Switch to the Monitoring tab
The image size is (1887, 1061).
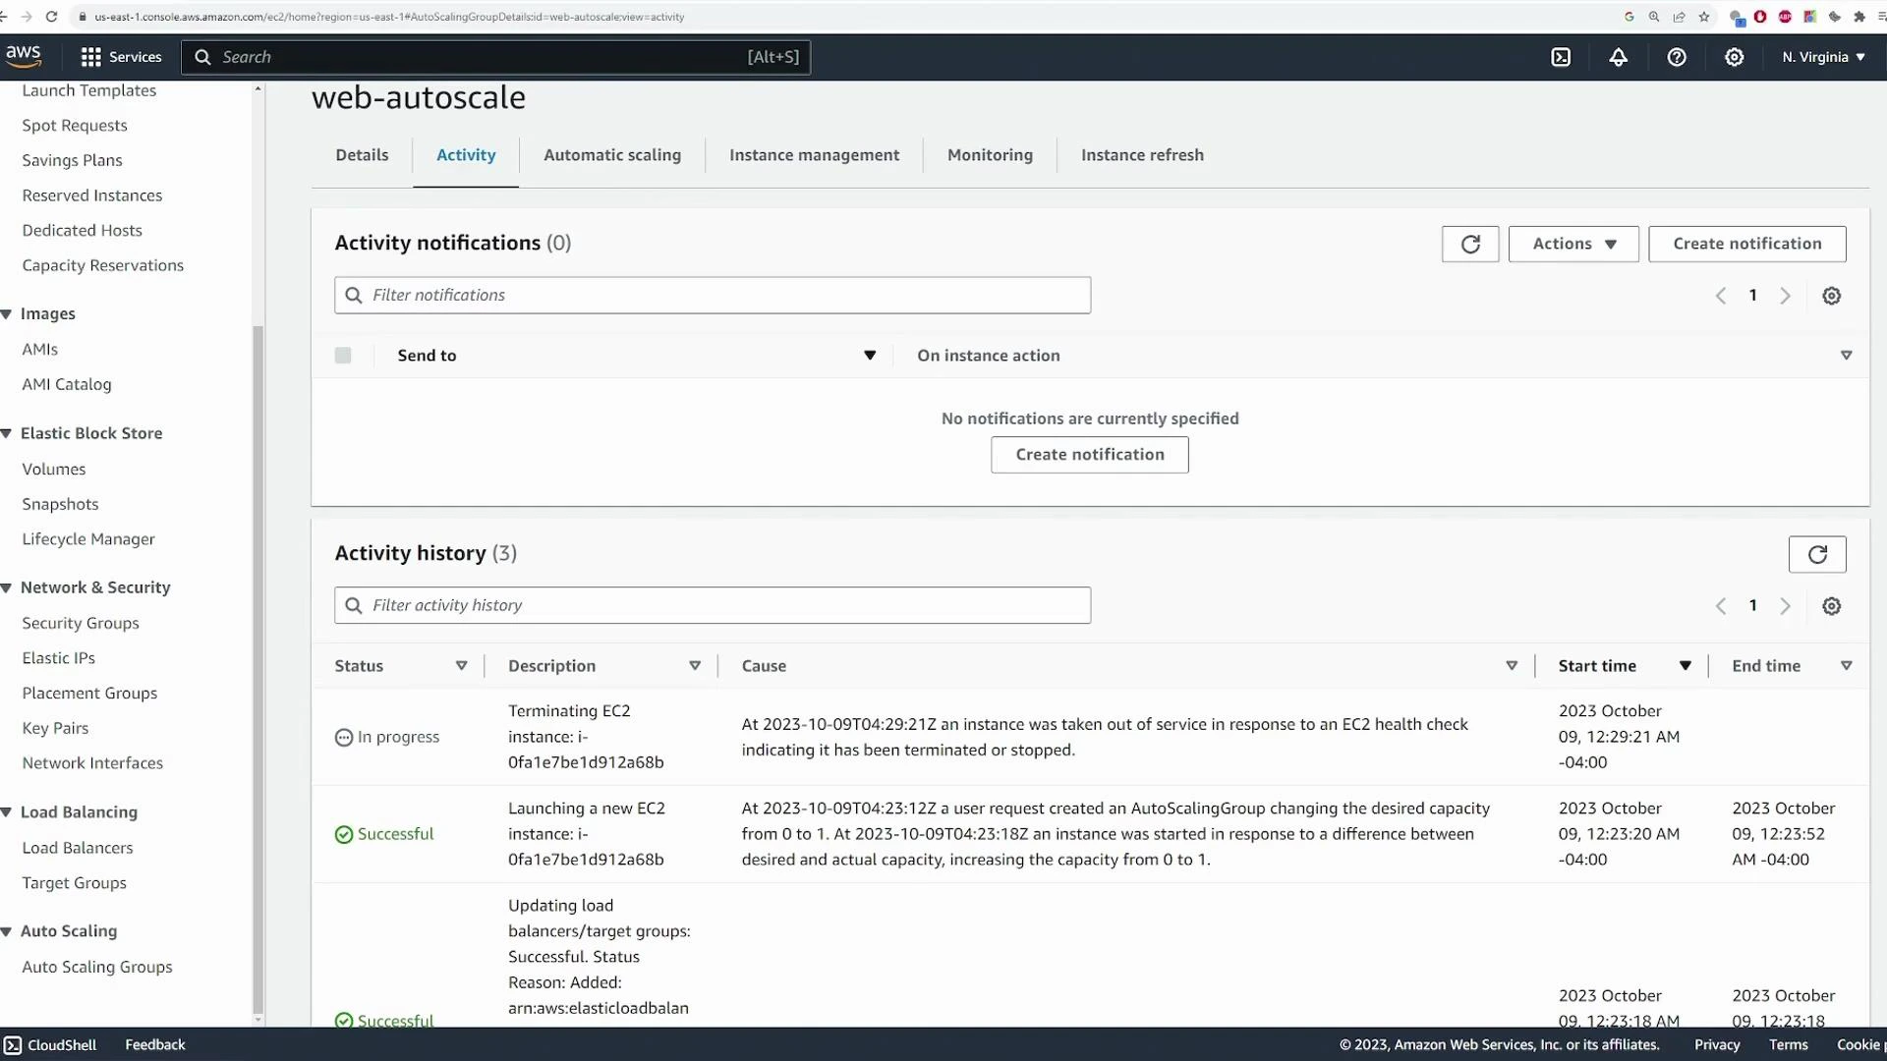pos(990,154)
